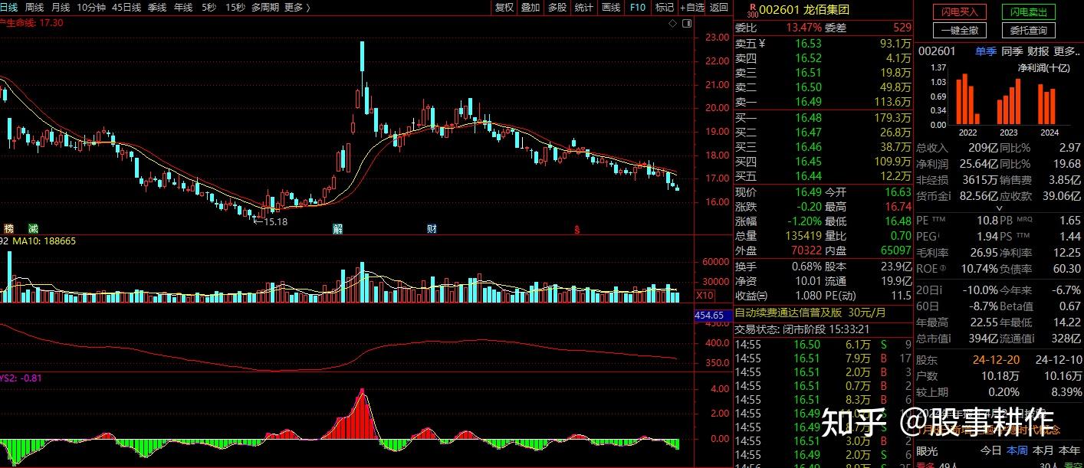Click the 减 marker below the K-line chart
The image size is (1084, 468).
pos(33,229)
